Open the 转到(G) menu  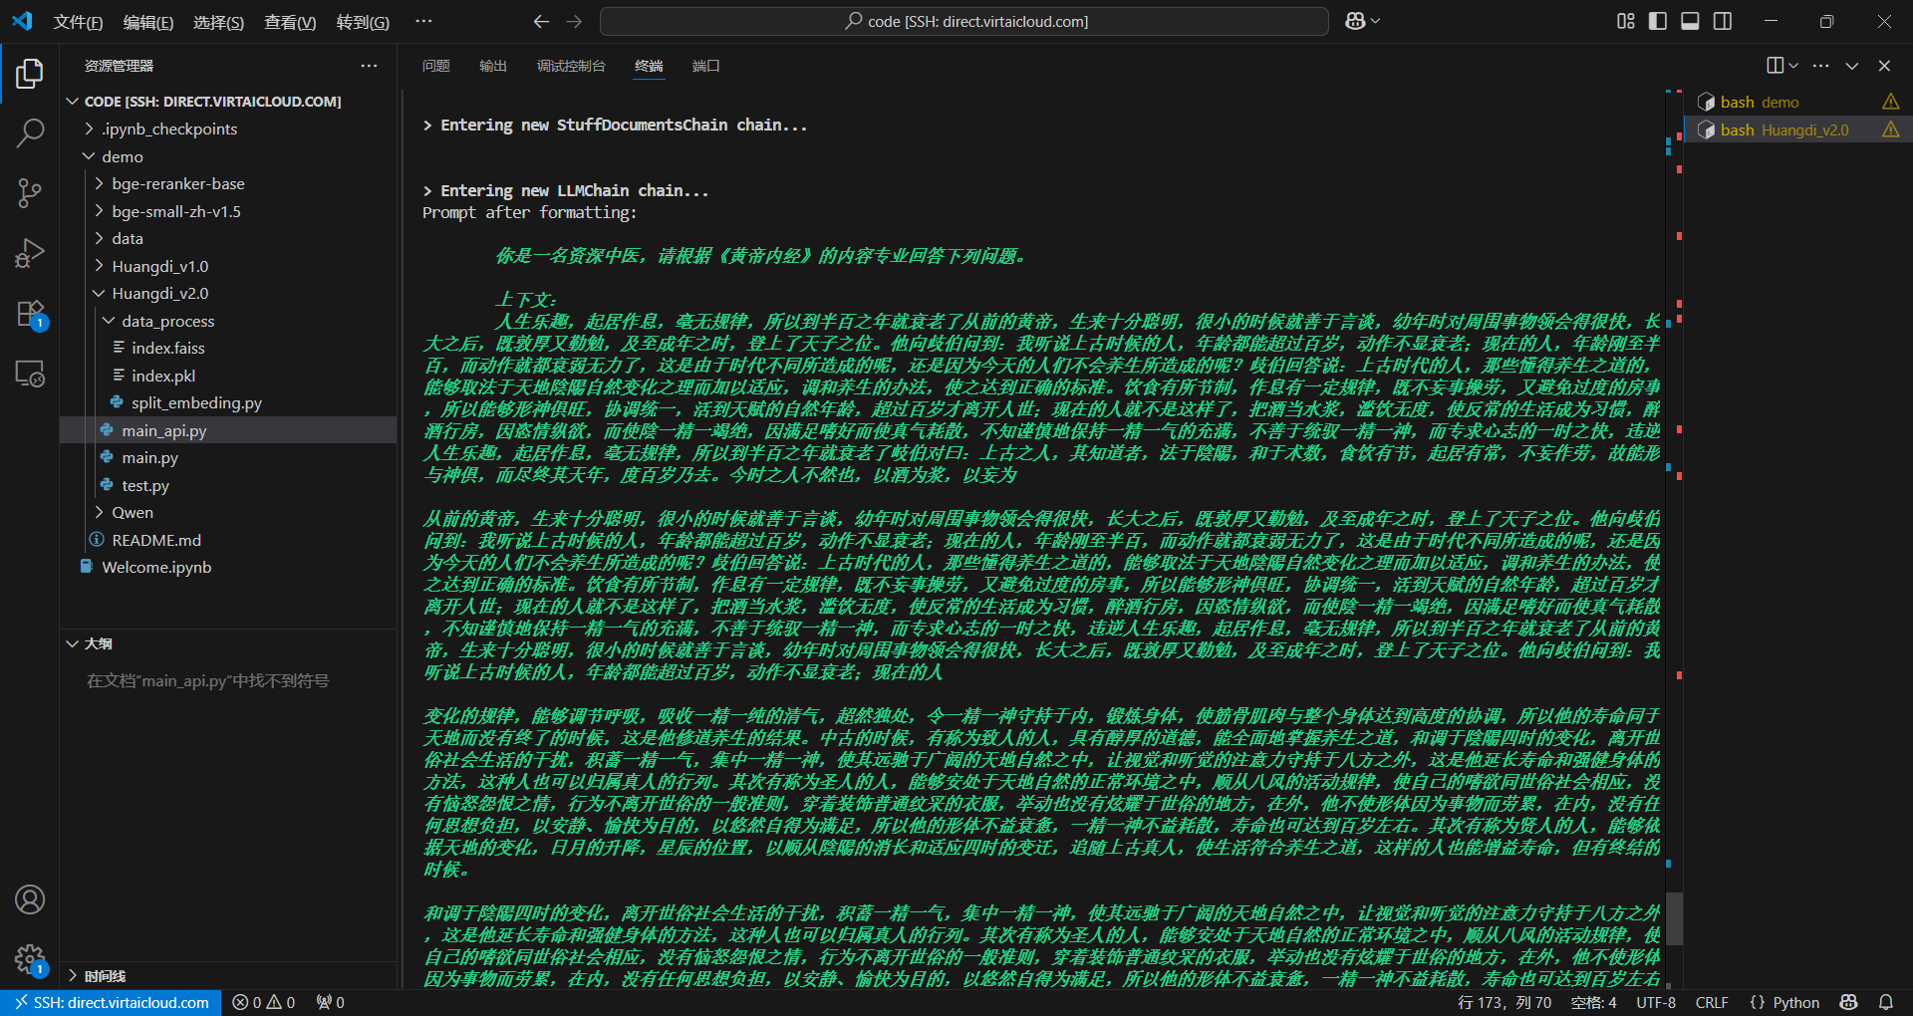coord(363,22)
